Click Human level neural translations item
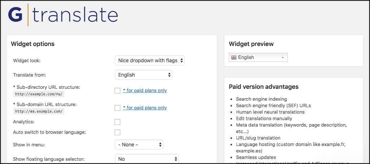Screen dimensions: 370x164 (x=270, y=112)
